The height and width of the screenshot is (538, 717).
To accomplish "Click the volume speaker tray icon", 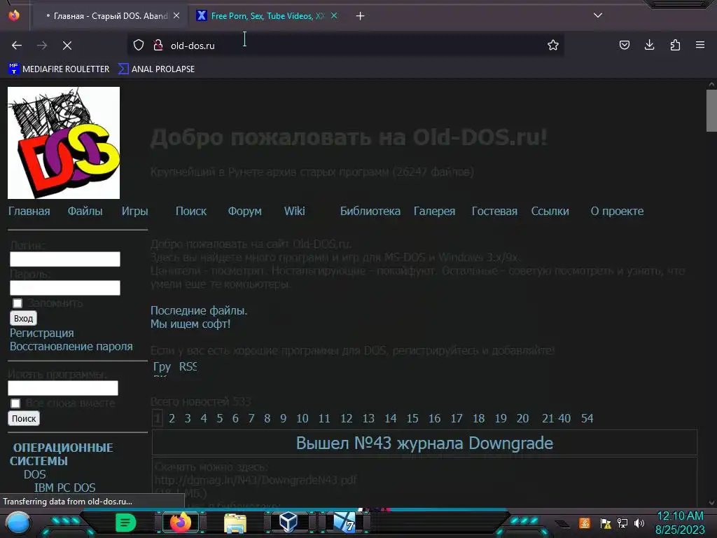I will (639, 523).
